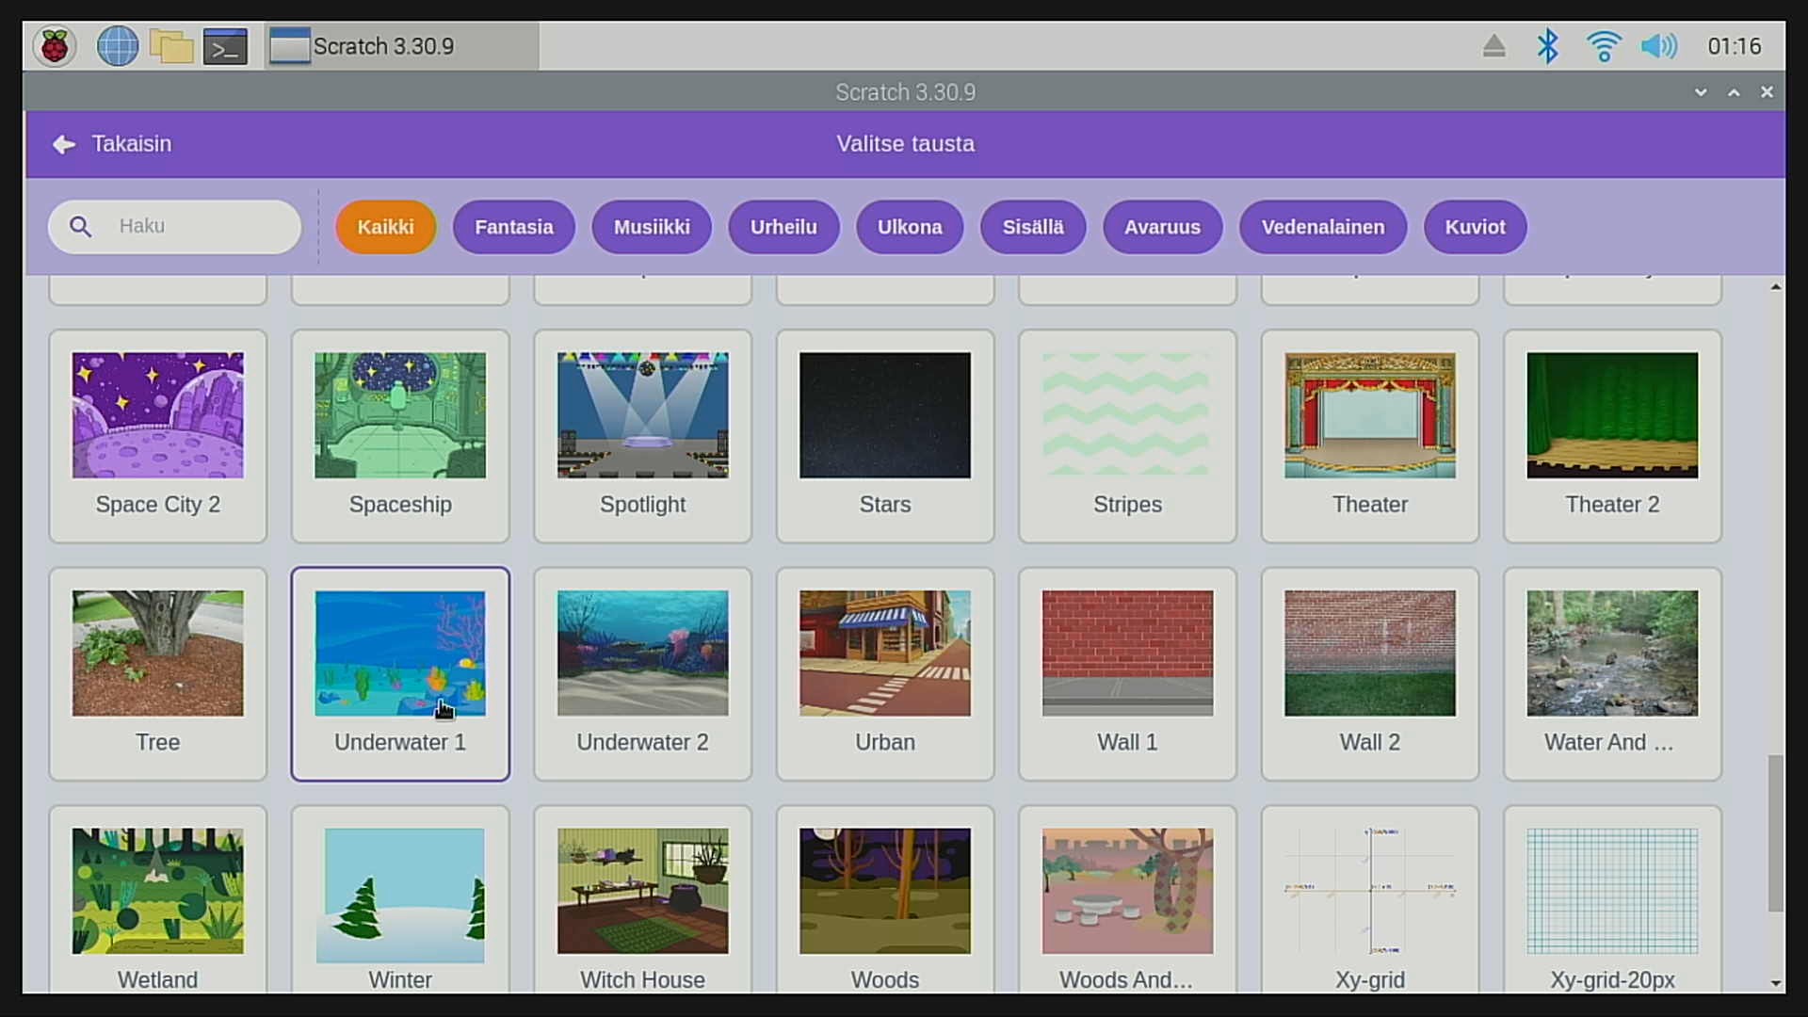
Task: Select the Wall 1 brick backdrop
Action: coord(1128,674)
